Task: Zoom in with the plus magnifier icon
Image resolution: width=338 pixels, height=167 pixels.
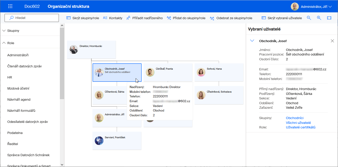Action: (319, 18)
